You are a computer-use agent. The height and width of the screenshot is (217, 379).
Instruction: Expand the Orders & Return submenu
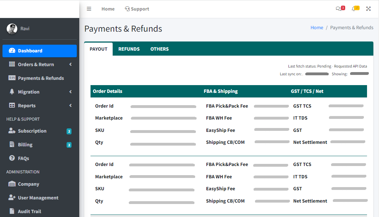pyautogui.click(x=70, y=64)
